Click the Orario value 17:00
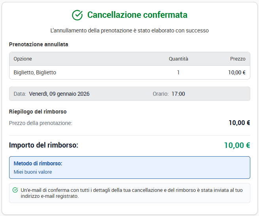The height and width of the screenshot is (216, 259). click(178, 94)
